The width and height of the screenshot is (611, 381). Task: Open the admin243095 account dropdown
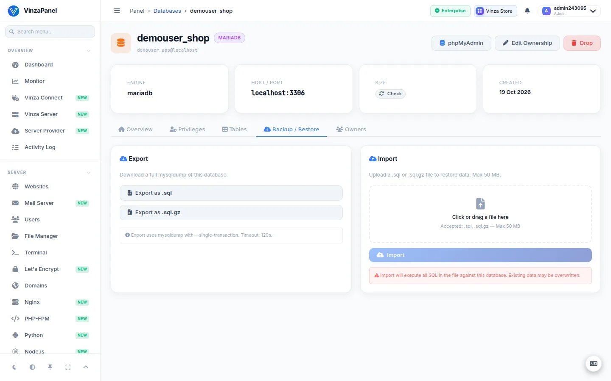[x=569, y=11]
